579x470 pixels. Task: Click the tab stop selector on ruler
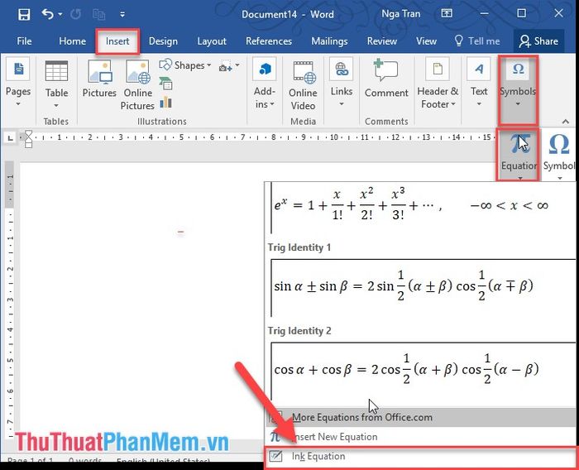(x=10, y=138)
